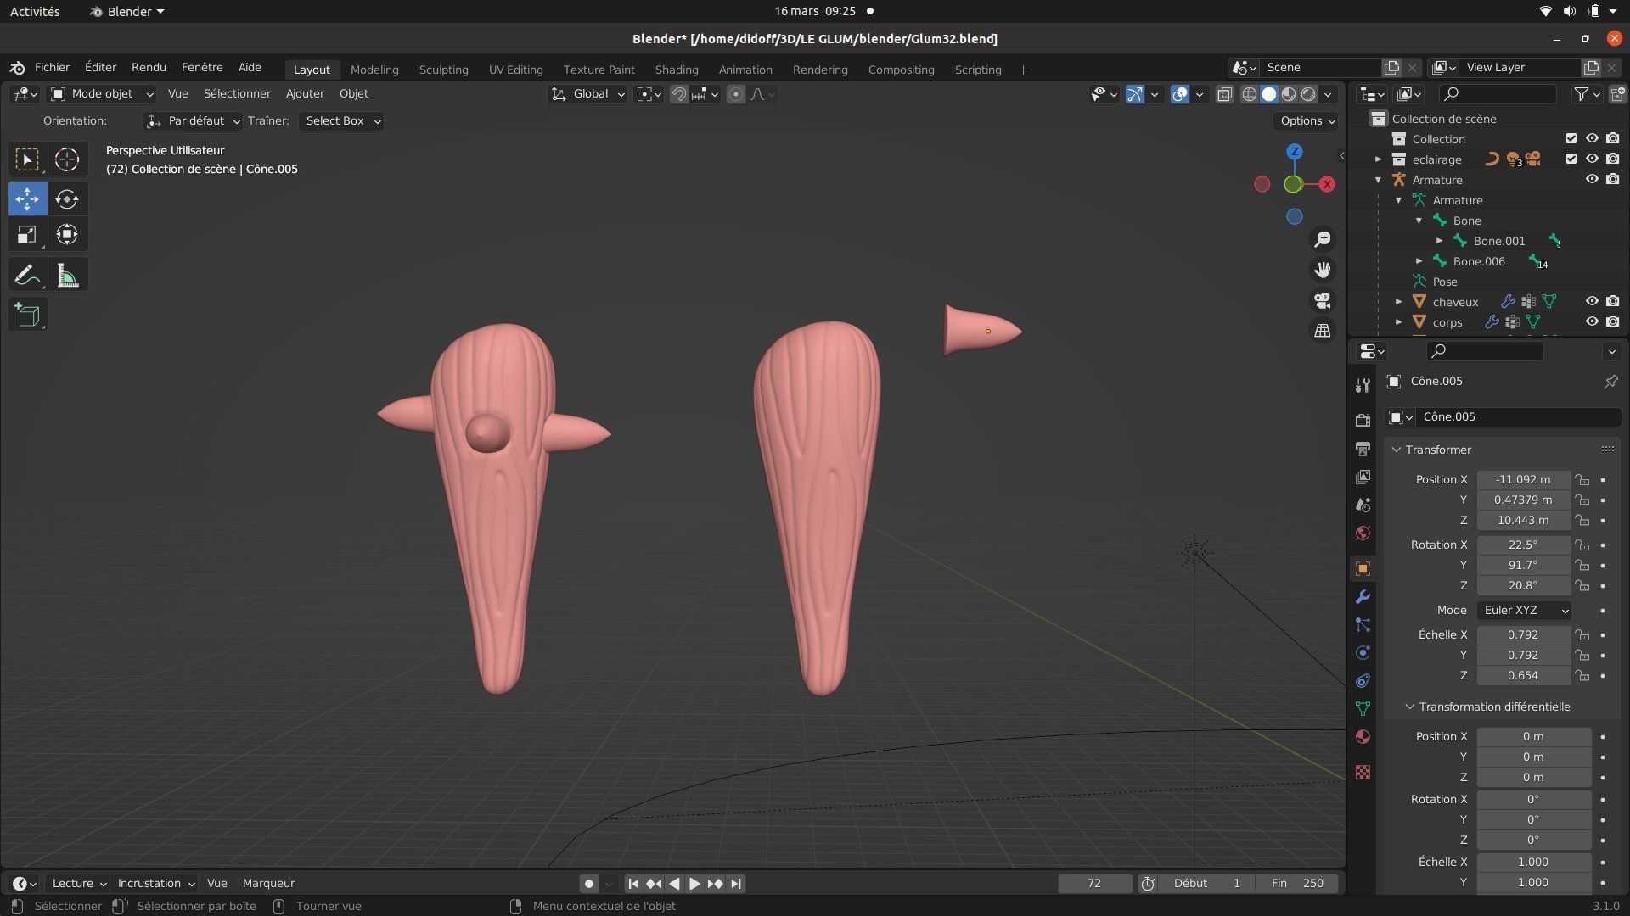
Task: Open the Scene properties tab
Action: tap(1363, 505)
